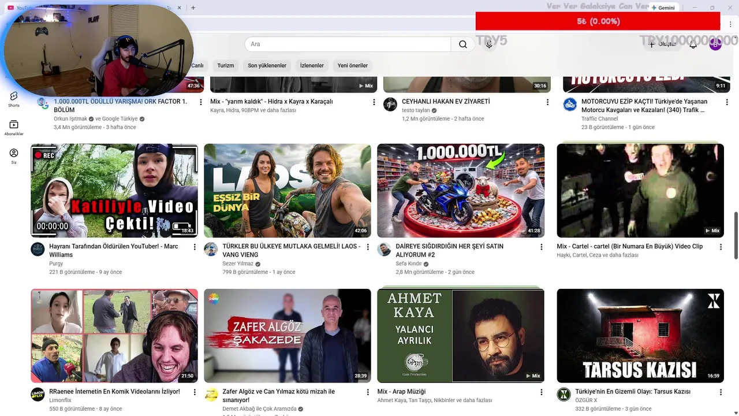Select the Son yüklenenler filter chip

tap(267, 65)
